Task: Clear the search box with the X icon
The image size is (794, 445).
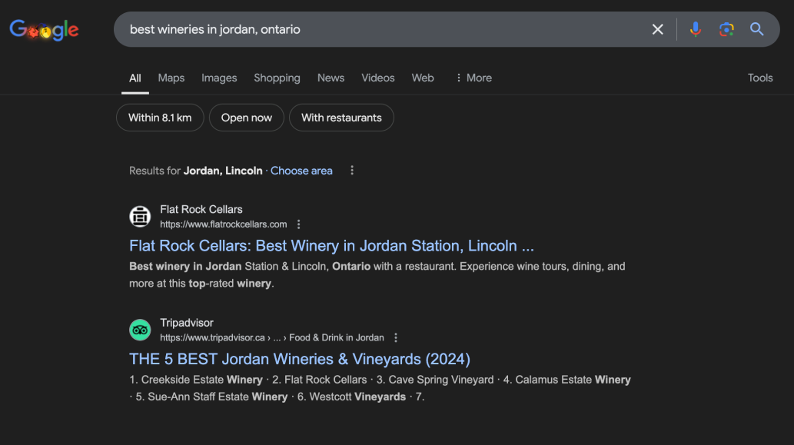Action: [657, 29]
